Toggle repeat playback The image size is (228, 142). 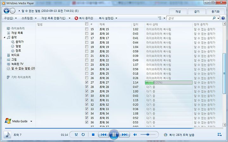[x=83, y=135]
